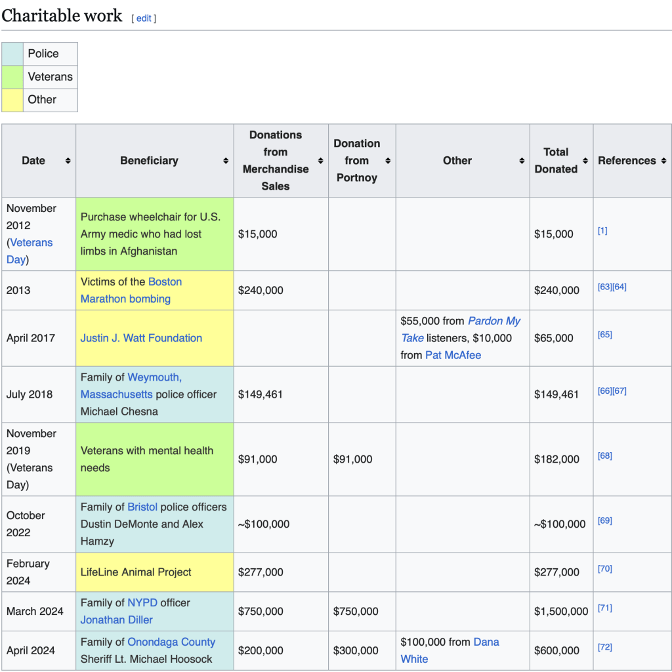The height and width of the screenshot is (672, 672).
Task: Sort table by Date column arrows
Action: 68,161
